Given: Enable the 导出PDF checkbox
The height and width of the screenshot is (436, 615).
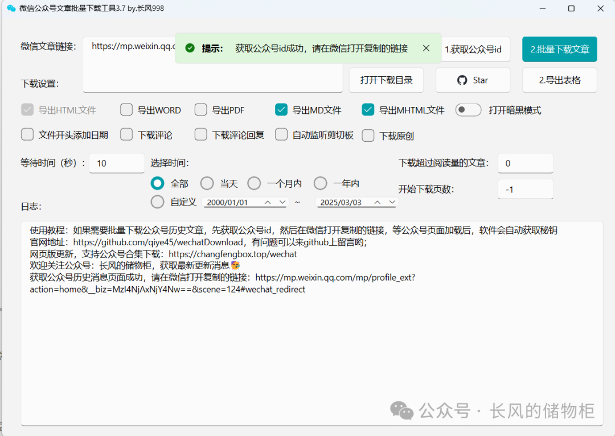Looking at the screenshot, I should pyautogui.click(x=200, y=110).
